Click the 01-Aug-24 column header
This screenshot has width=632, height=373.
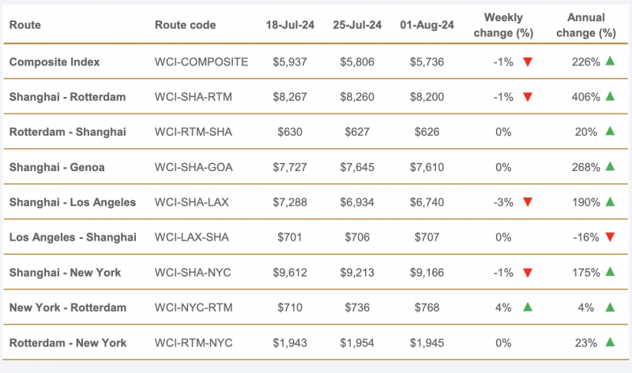(x=427, y=25)
